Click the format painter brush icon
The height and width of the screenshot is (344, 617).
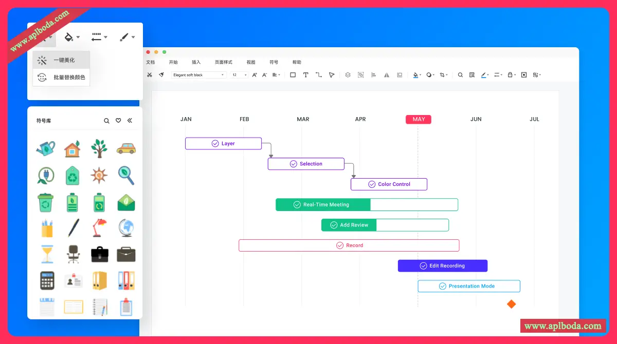coord(161,75)
